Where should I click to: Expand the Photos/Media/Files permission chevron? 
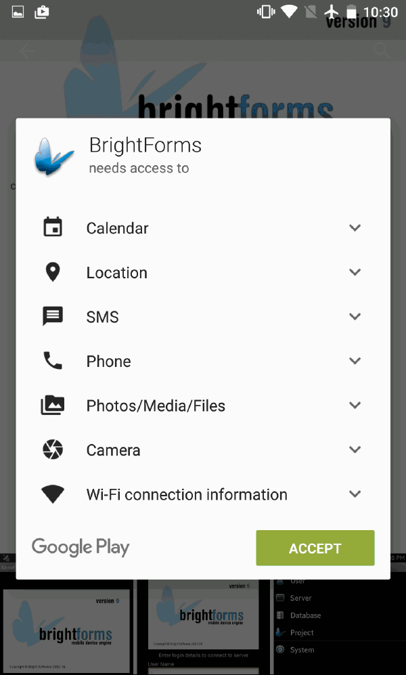355,406
